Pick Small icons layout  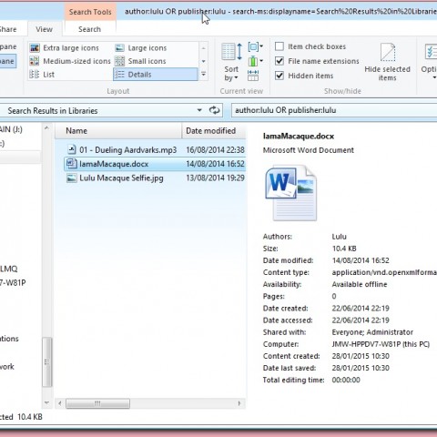click(x=140, y=61)
